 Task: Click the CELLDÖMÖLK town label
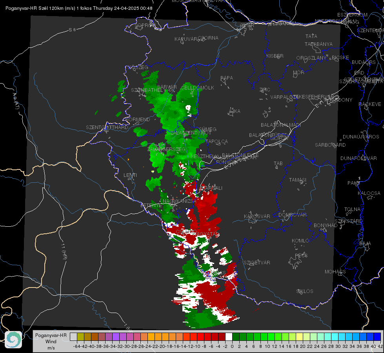coord(197,88)
